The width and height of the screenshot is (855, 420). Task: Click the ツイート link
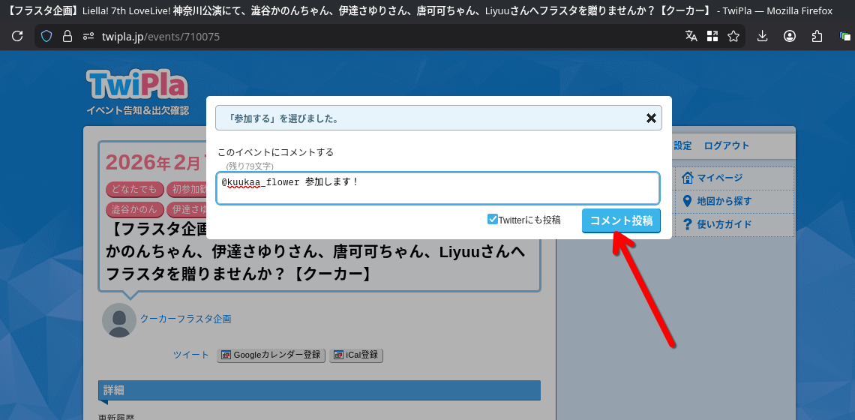(190, 355)
